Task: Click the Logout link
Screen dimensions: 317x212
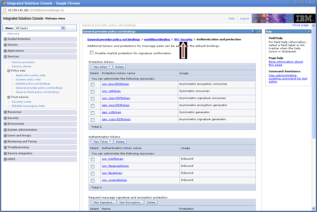Action: pyautogui.click(x=245, y=19)
